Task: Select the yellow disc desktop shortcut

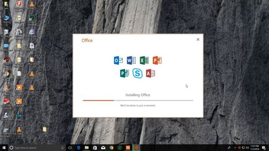Action: click(19, 19)
